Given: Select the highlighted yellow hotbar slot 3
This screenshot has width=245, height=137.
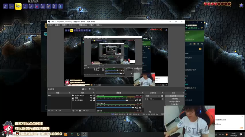Looking at the screenshot, I should 18,6.
